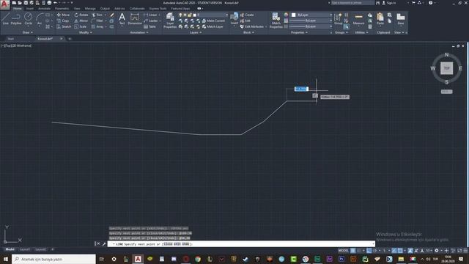Toggle clean screen in status bar
This screenshot has width=469, height=264.
(x=459, y=251)
